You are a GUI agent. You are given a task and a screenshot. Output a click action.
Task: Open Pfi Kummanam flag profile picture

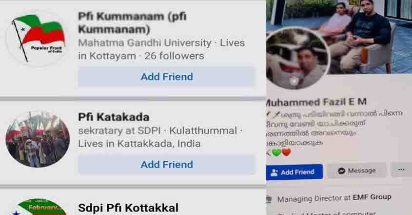point(38,39)
